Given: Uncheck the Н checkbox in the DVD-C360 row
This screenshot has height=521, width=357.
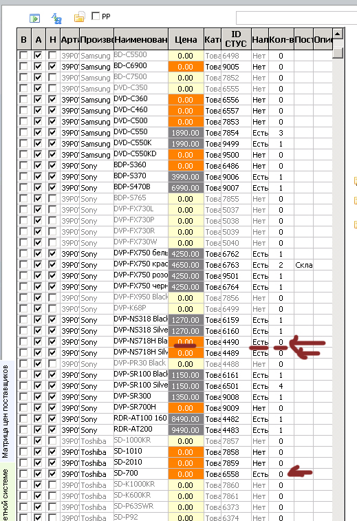Looking at the screenshot, I should (x=52, y=99).
